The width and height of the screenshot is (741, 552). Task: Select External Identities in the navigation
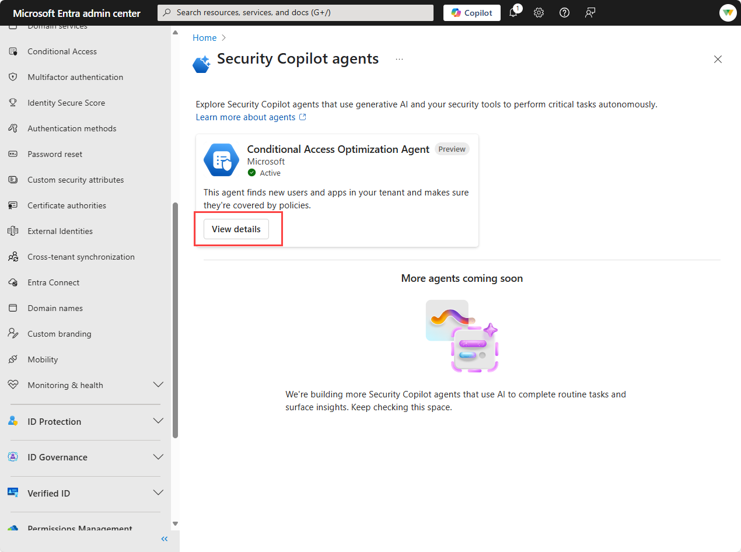(x=60, y=231)
